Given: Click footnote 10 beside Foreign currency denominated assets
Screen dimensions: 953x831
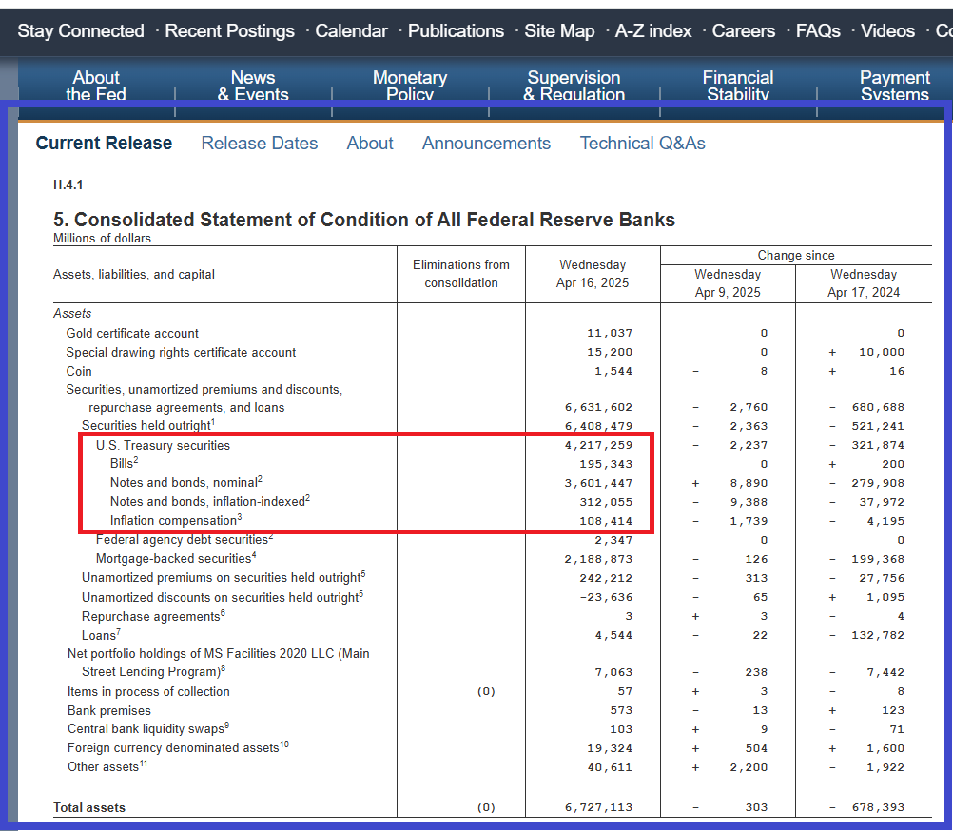Looking at the screenshot, I should [283, 744].
